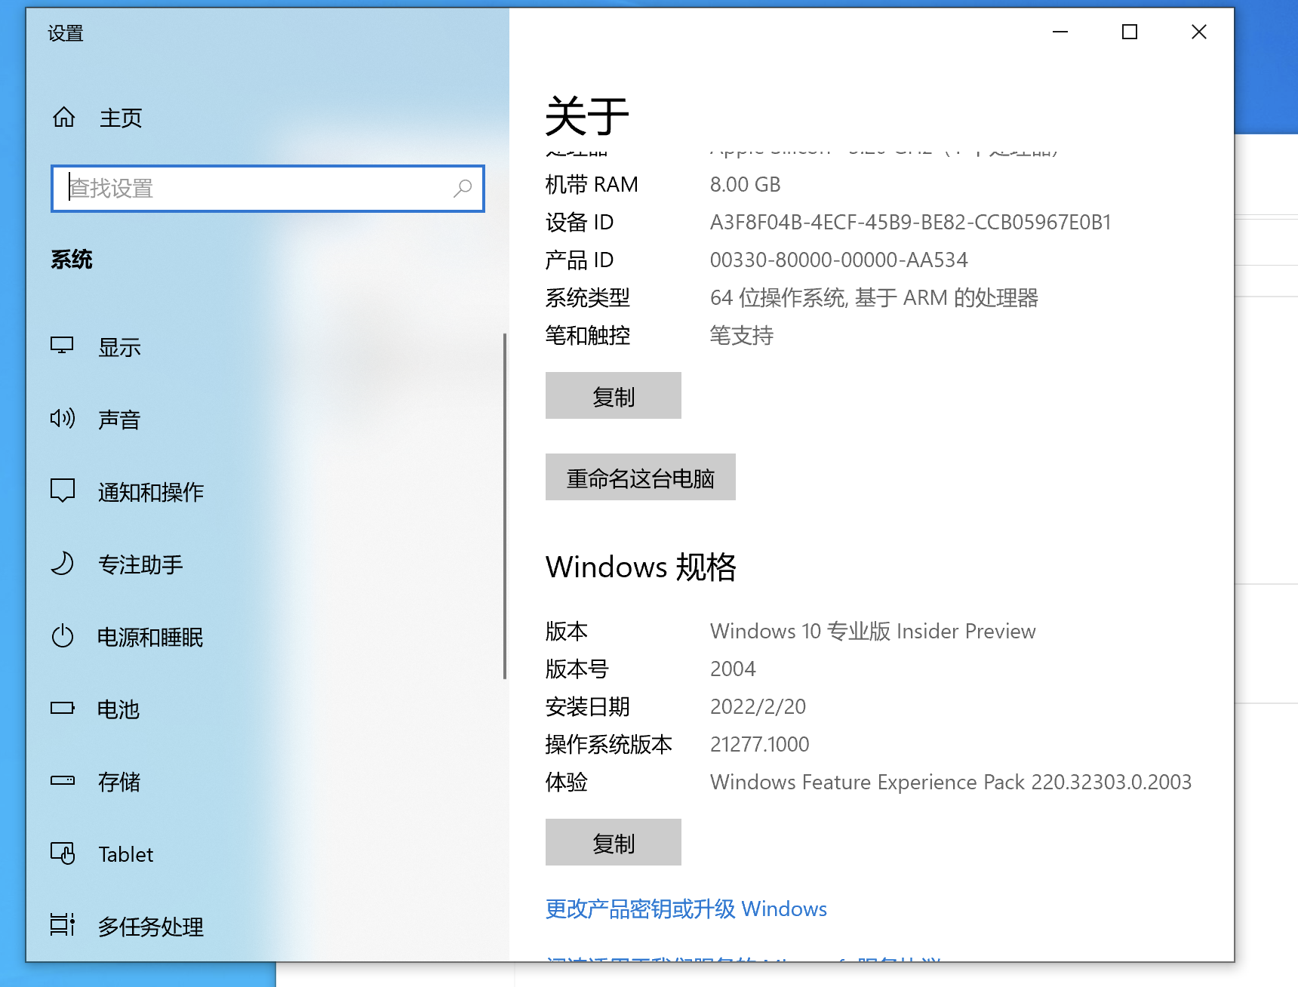Click 重命名这台电脑 button
This screenshot has width=1298, height=987.
641,477
